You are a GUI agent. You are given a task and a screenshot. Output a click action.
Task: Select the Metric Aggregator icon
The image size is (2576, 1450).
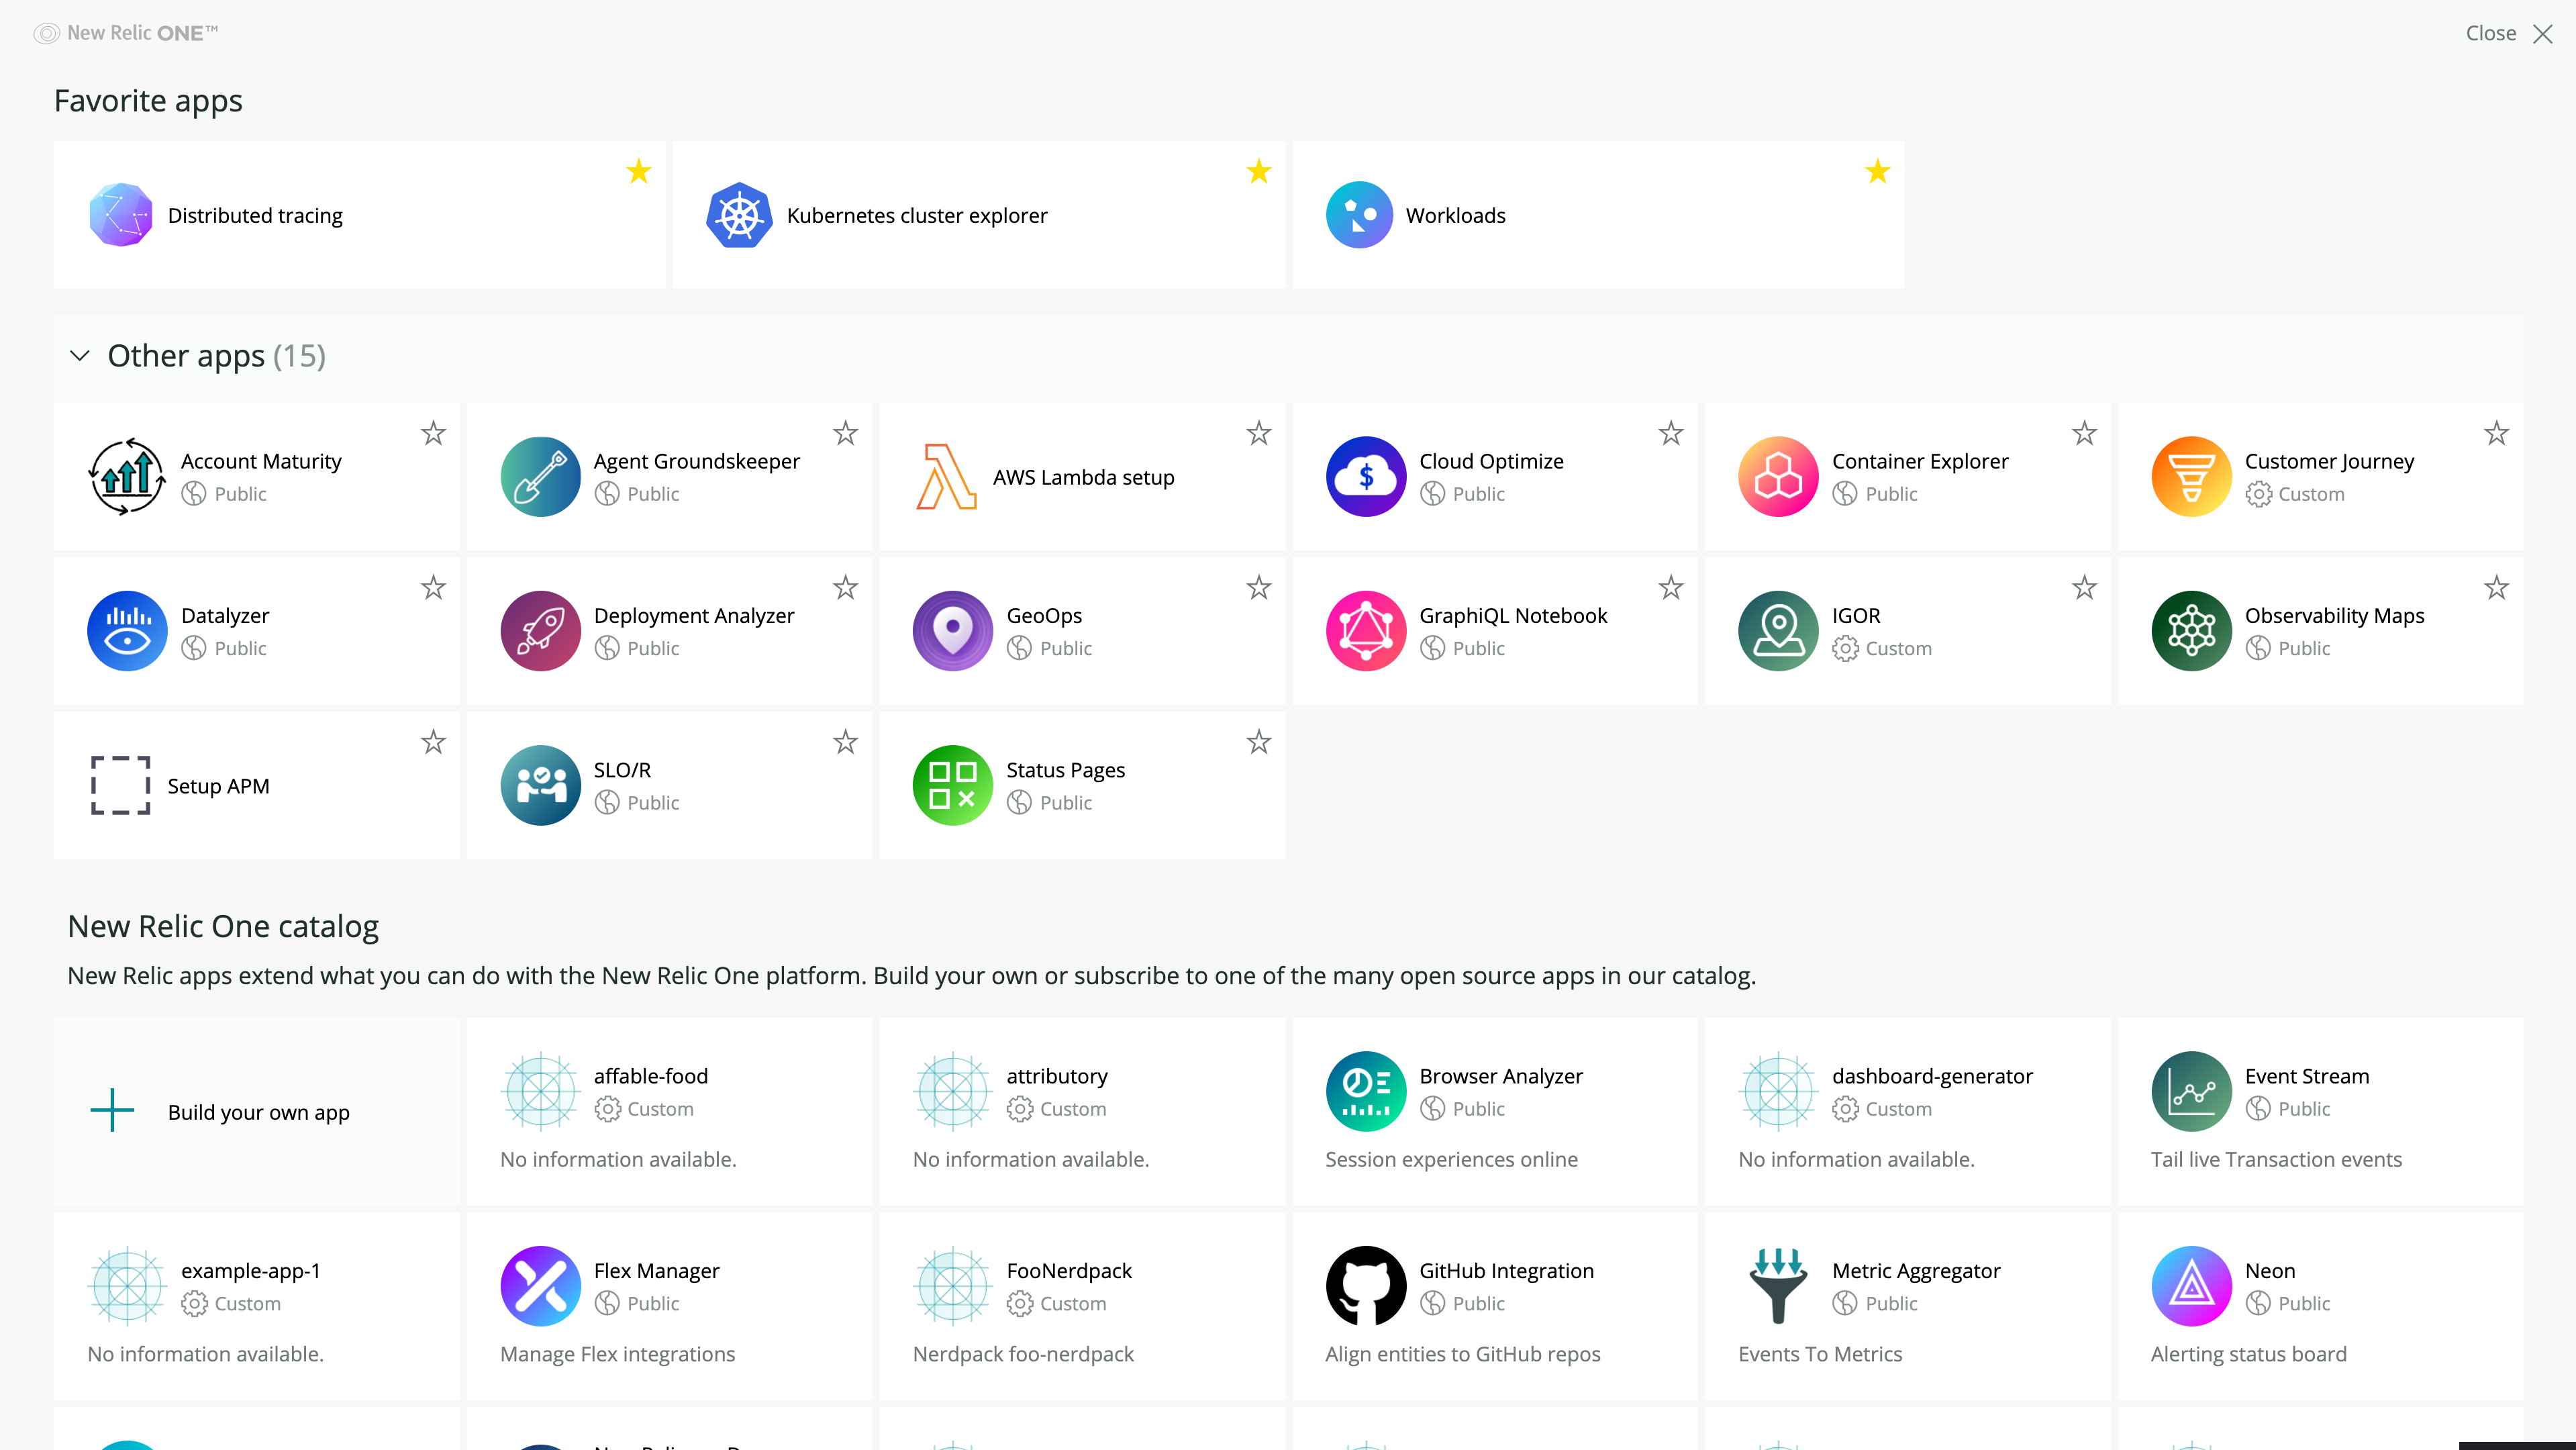coord(1778,1287)
